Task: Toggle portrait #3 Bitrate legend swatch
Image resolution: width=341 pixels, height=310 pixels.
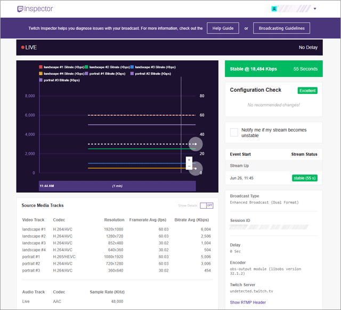Action: pyautogui.click(x=40, y=80)
